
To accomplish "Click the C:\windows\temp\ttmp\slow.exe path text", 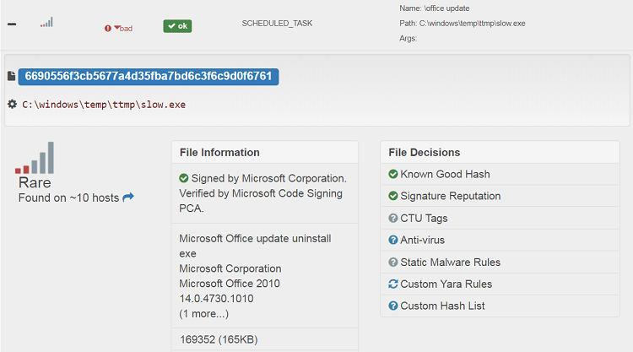I will click(104, 105).
